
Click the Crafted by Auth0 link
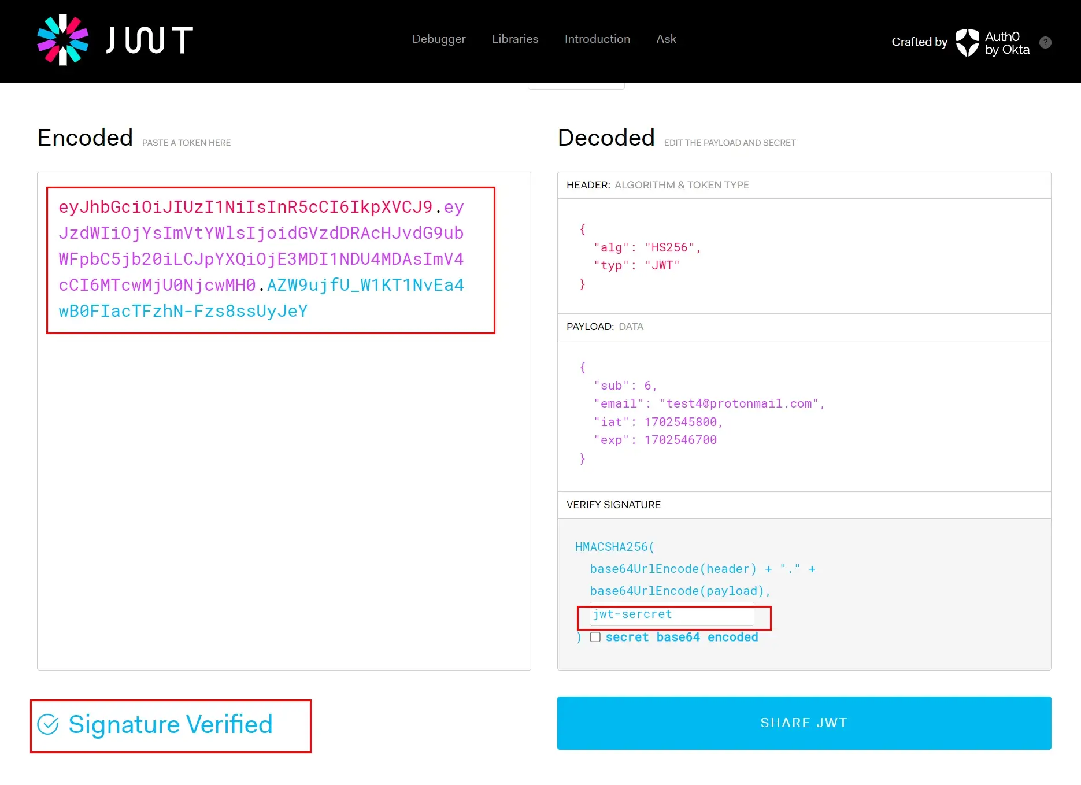coord(920,42)
